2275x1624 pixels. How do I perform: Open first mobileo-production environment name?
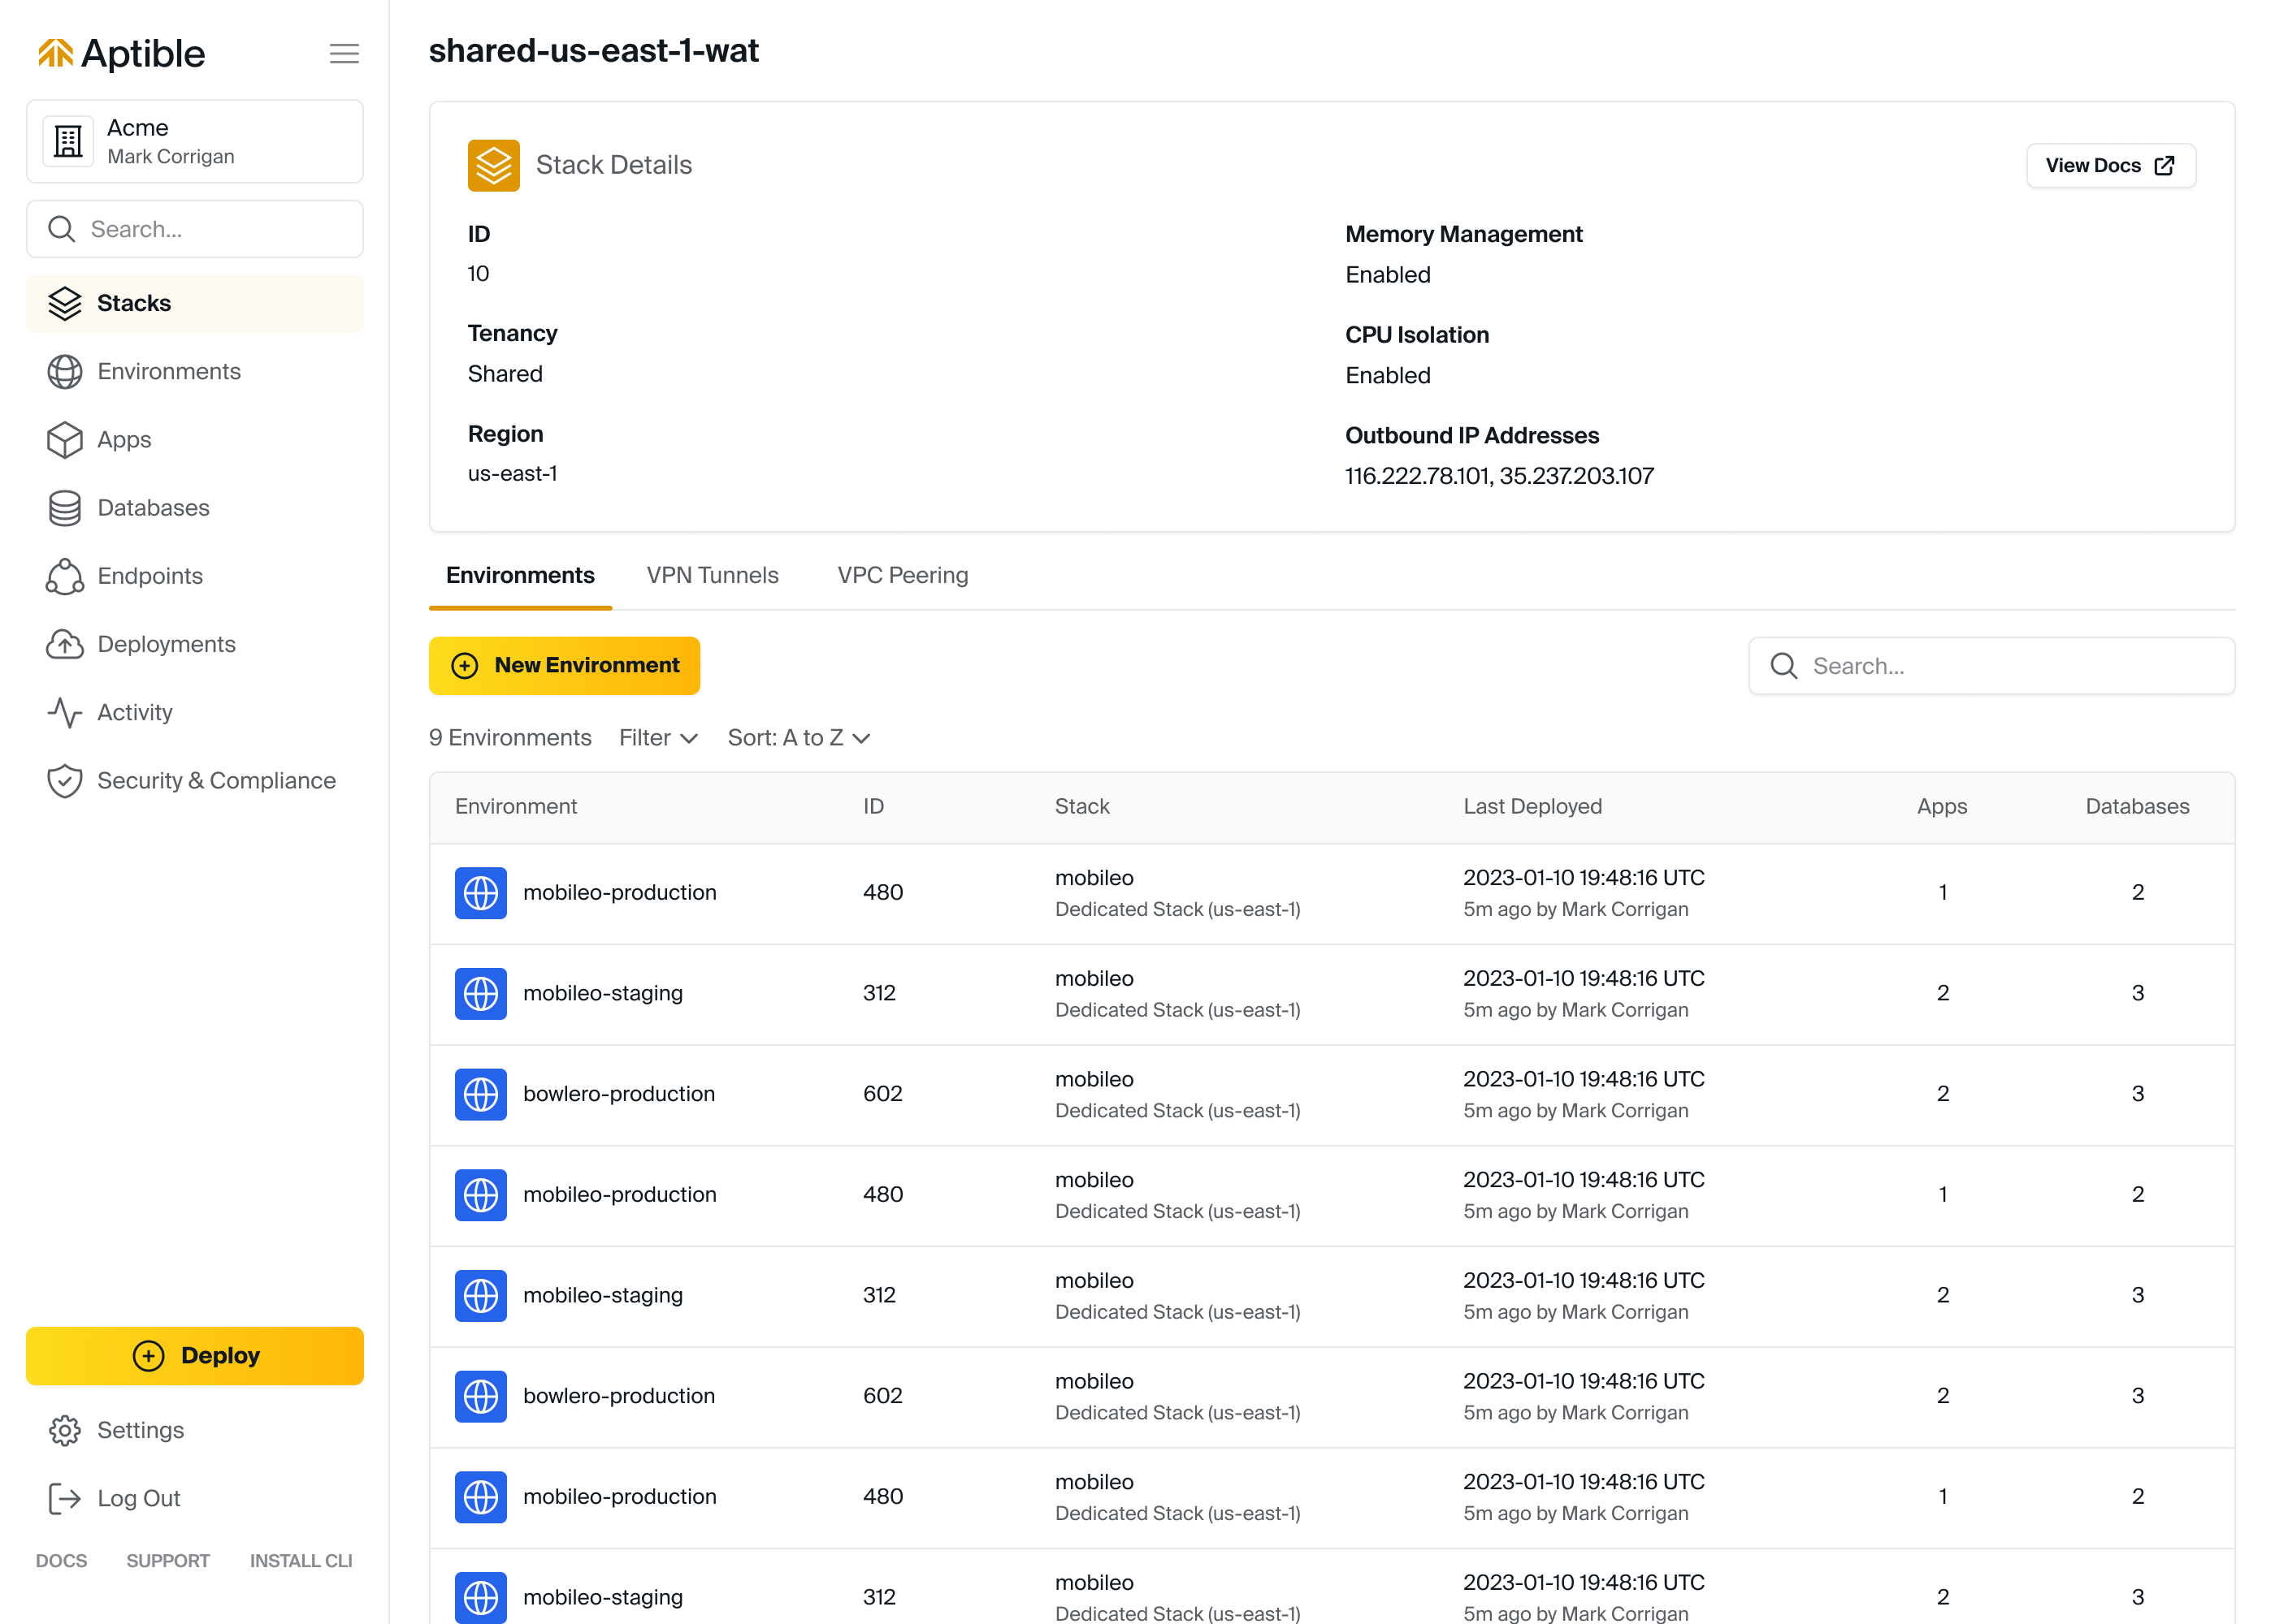[x=619, y=893]
